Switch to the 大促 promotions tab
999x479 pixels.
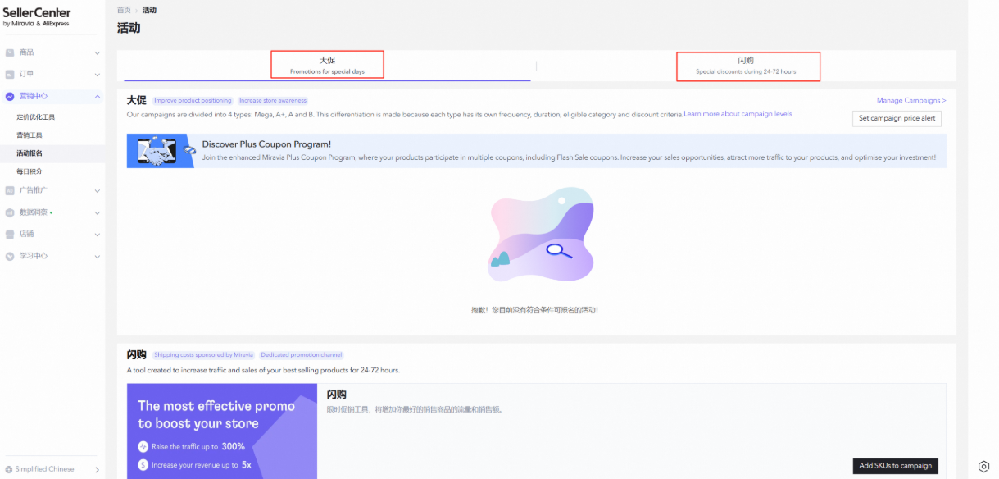327,65
